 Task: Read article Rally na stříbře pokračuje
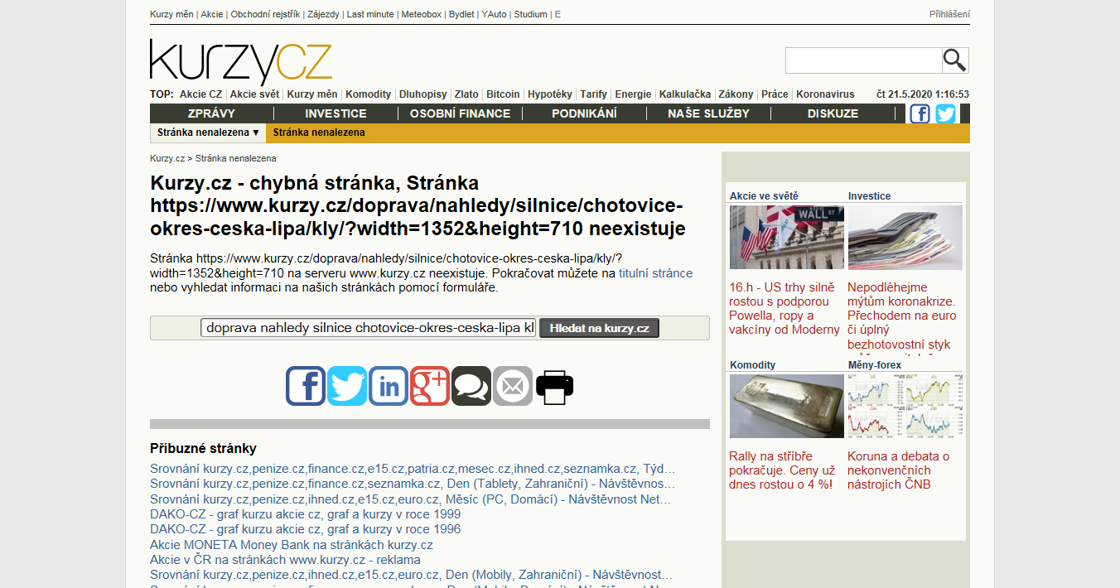pos(781,470)
